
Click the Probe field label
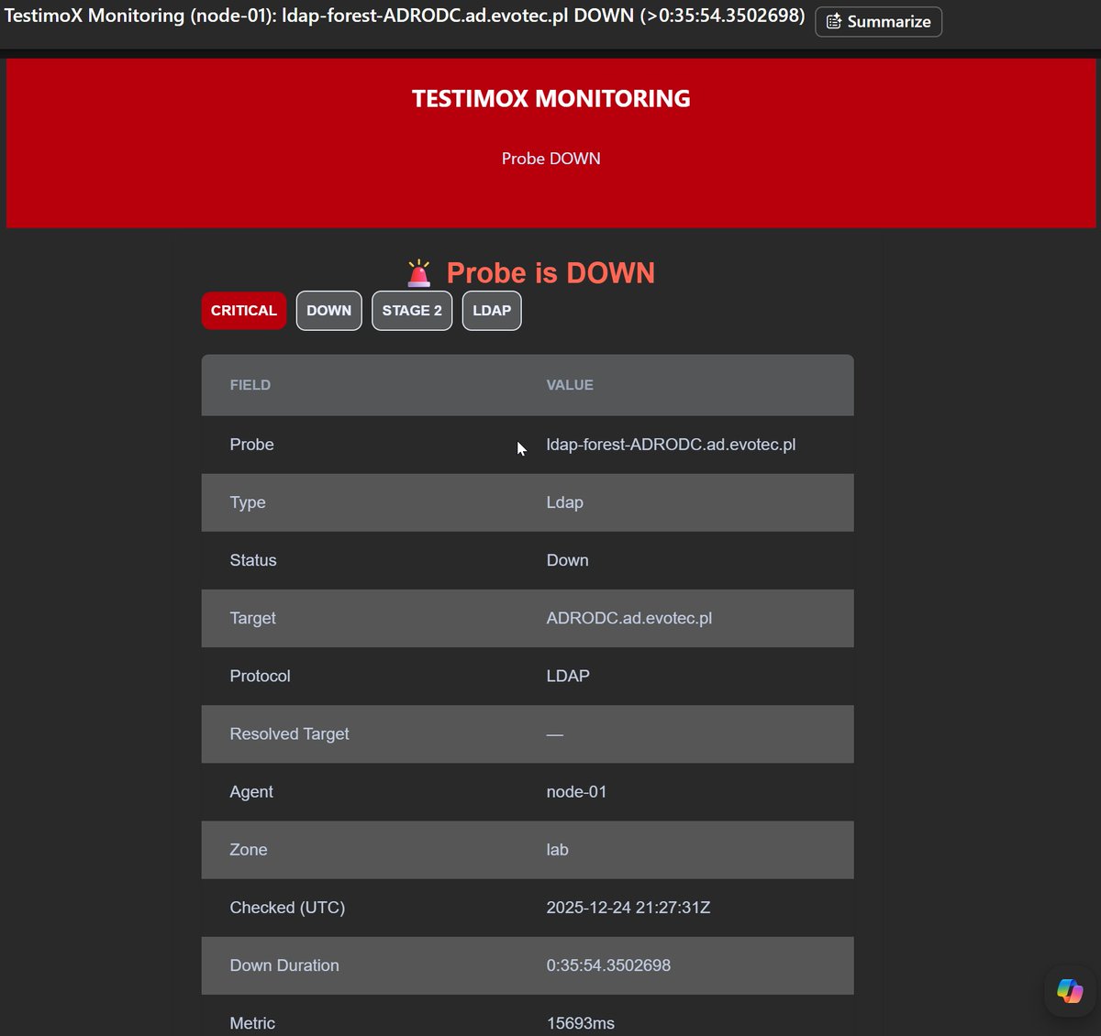(252, 445)
